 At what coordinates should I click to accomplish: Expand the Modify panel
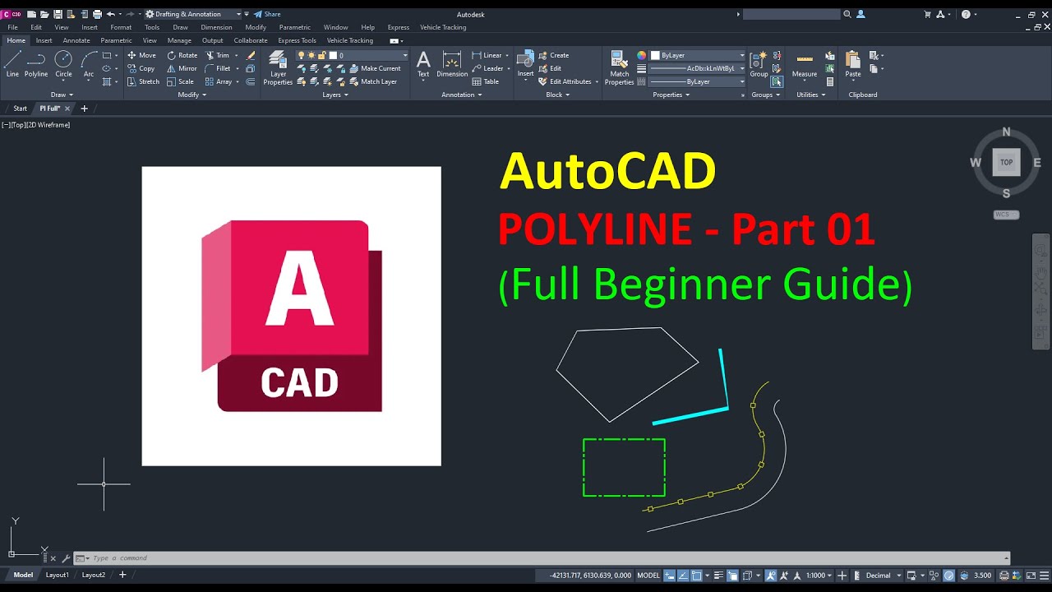coord(192,95)
